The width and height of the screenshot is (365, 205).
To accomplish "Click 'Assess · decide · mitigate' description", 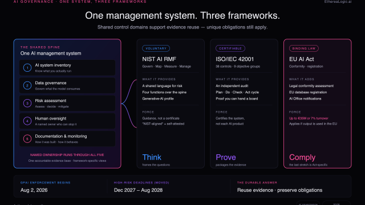I will tap(52, 106).
